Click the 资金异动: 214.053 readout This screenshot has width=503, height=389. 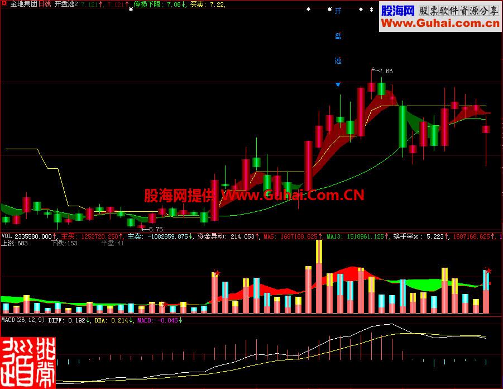(x=226, y=236)
